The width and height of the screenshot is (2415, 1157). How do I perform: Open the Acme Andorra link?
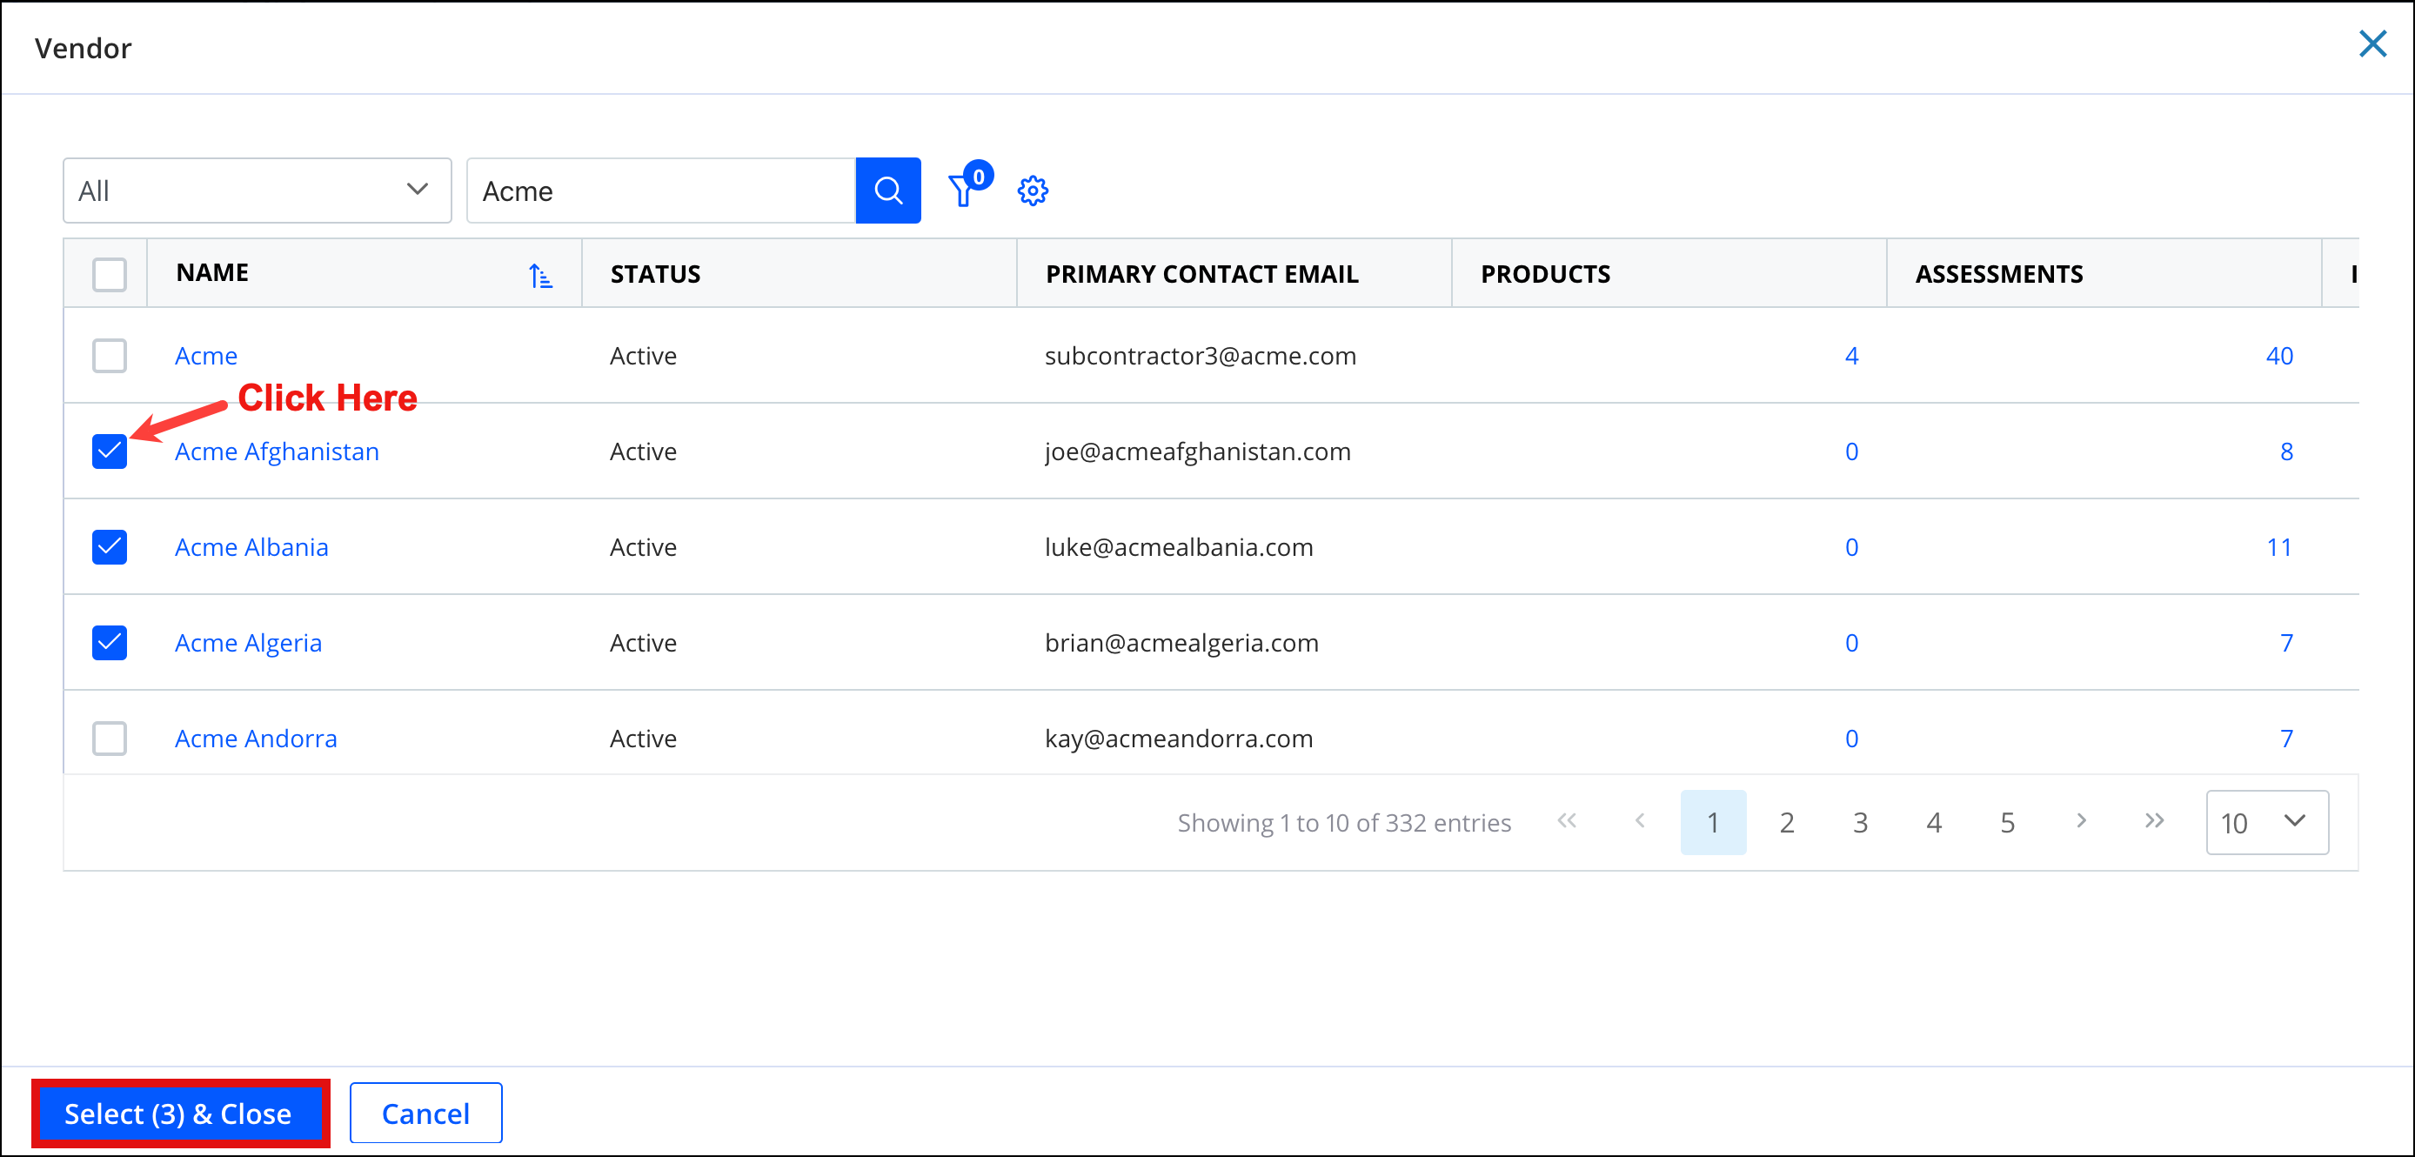coord(256,738)
